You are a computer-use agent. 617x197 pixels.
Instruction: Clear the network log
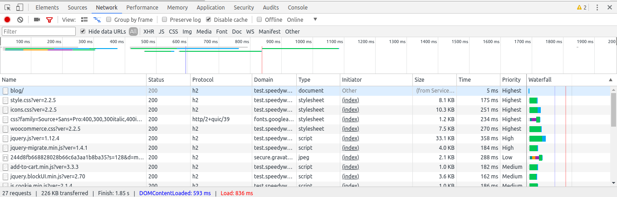click(20, 20)
